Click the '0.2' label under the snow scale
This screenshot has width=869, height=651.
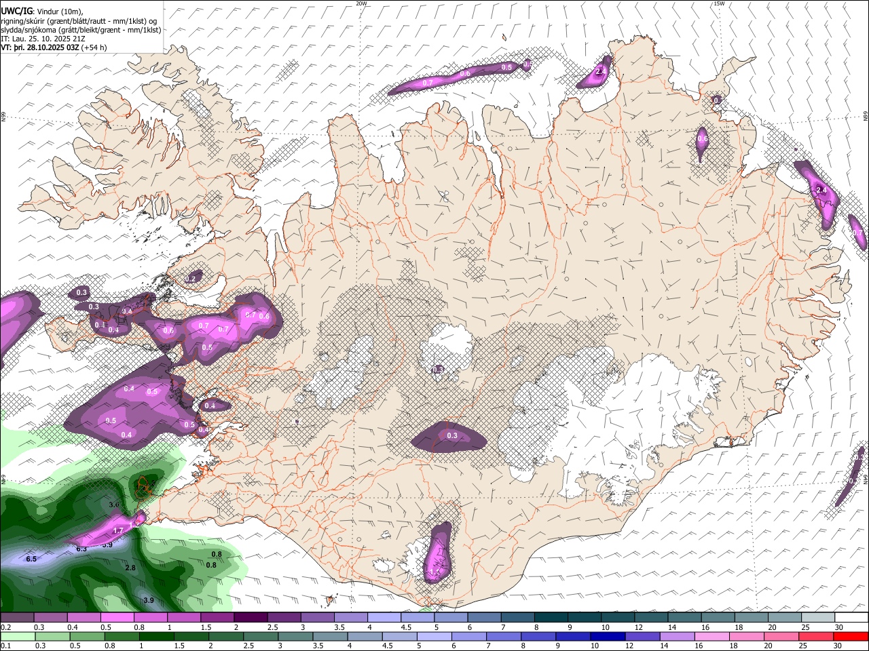(x=5, y=627)
